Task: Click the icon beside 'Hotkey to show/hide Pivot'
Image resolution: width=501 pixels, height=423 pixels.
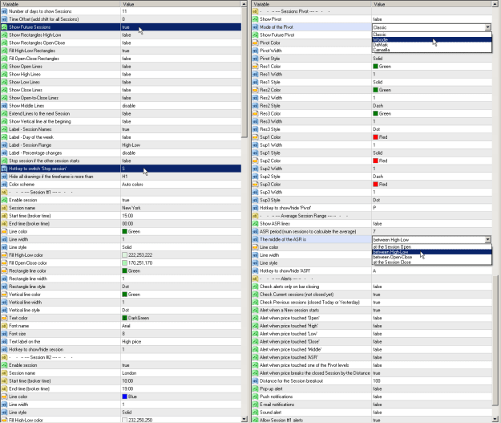Action: point(255,208)
